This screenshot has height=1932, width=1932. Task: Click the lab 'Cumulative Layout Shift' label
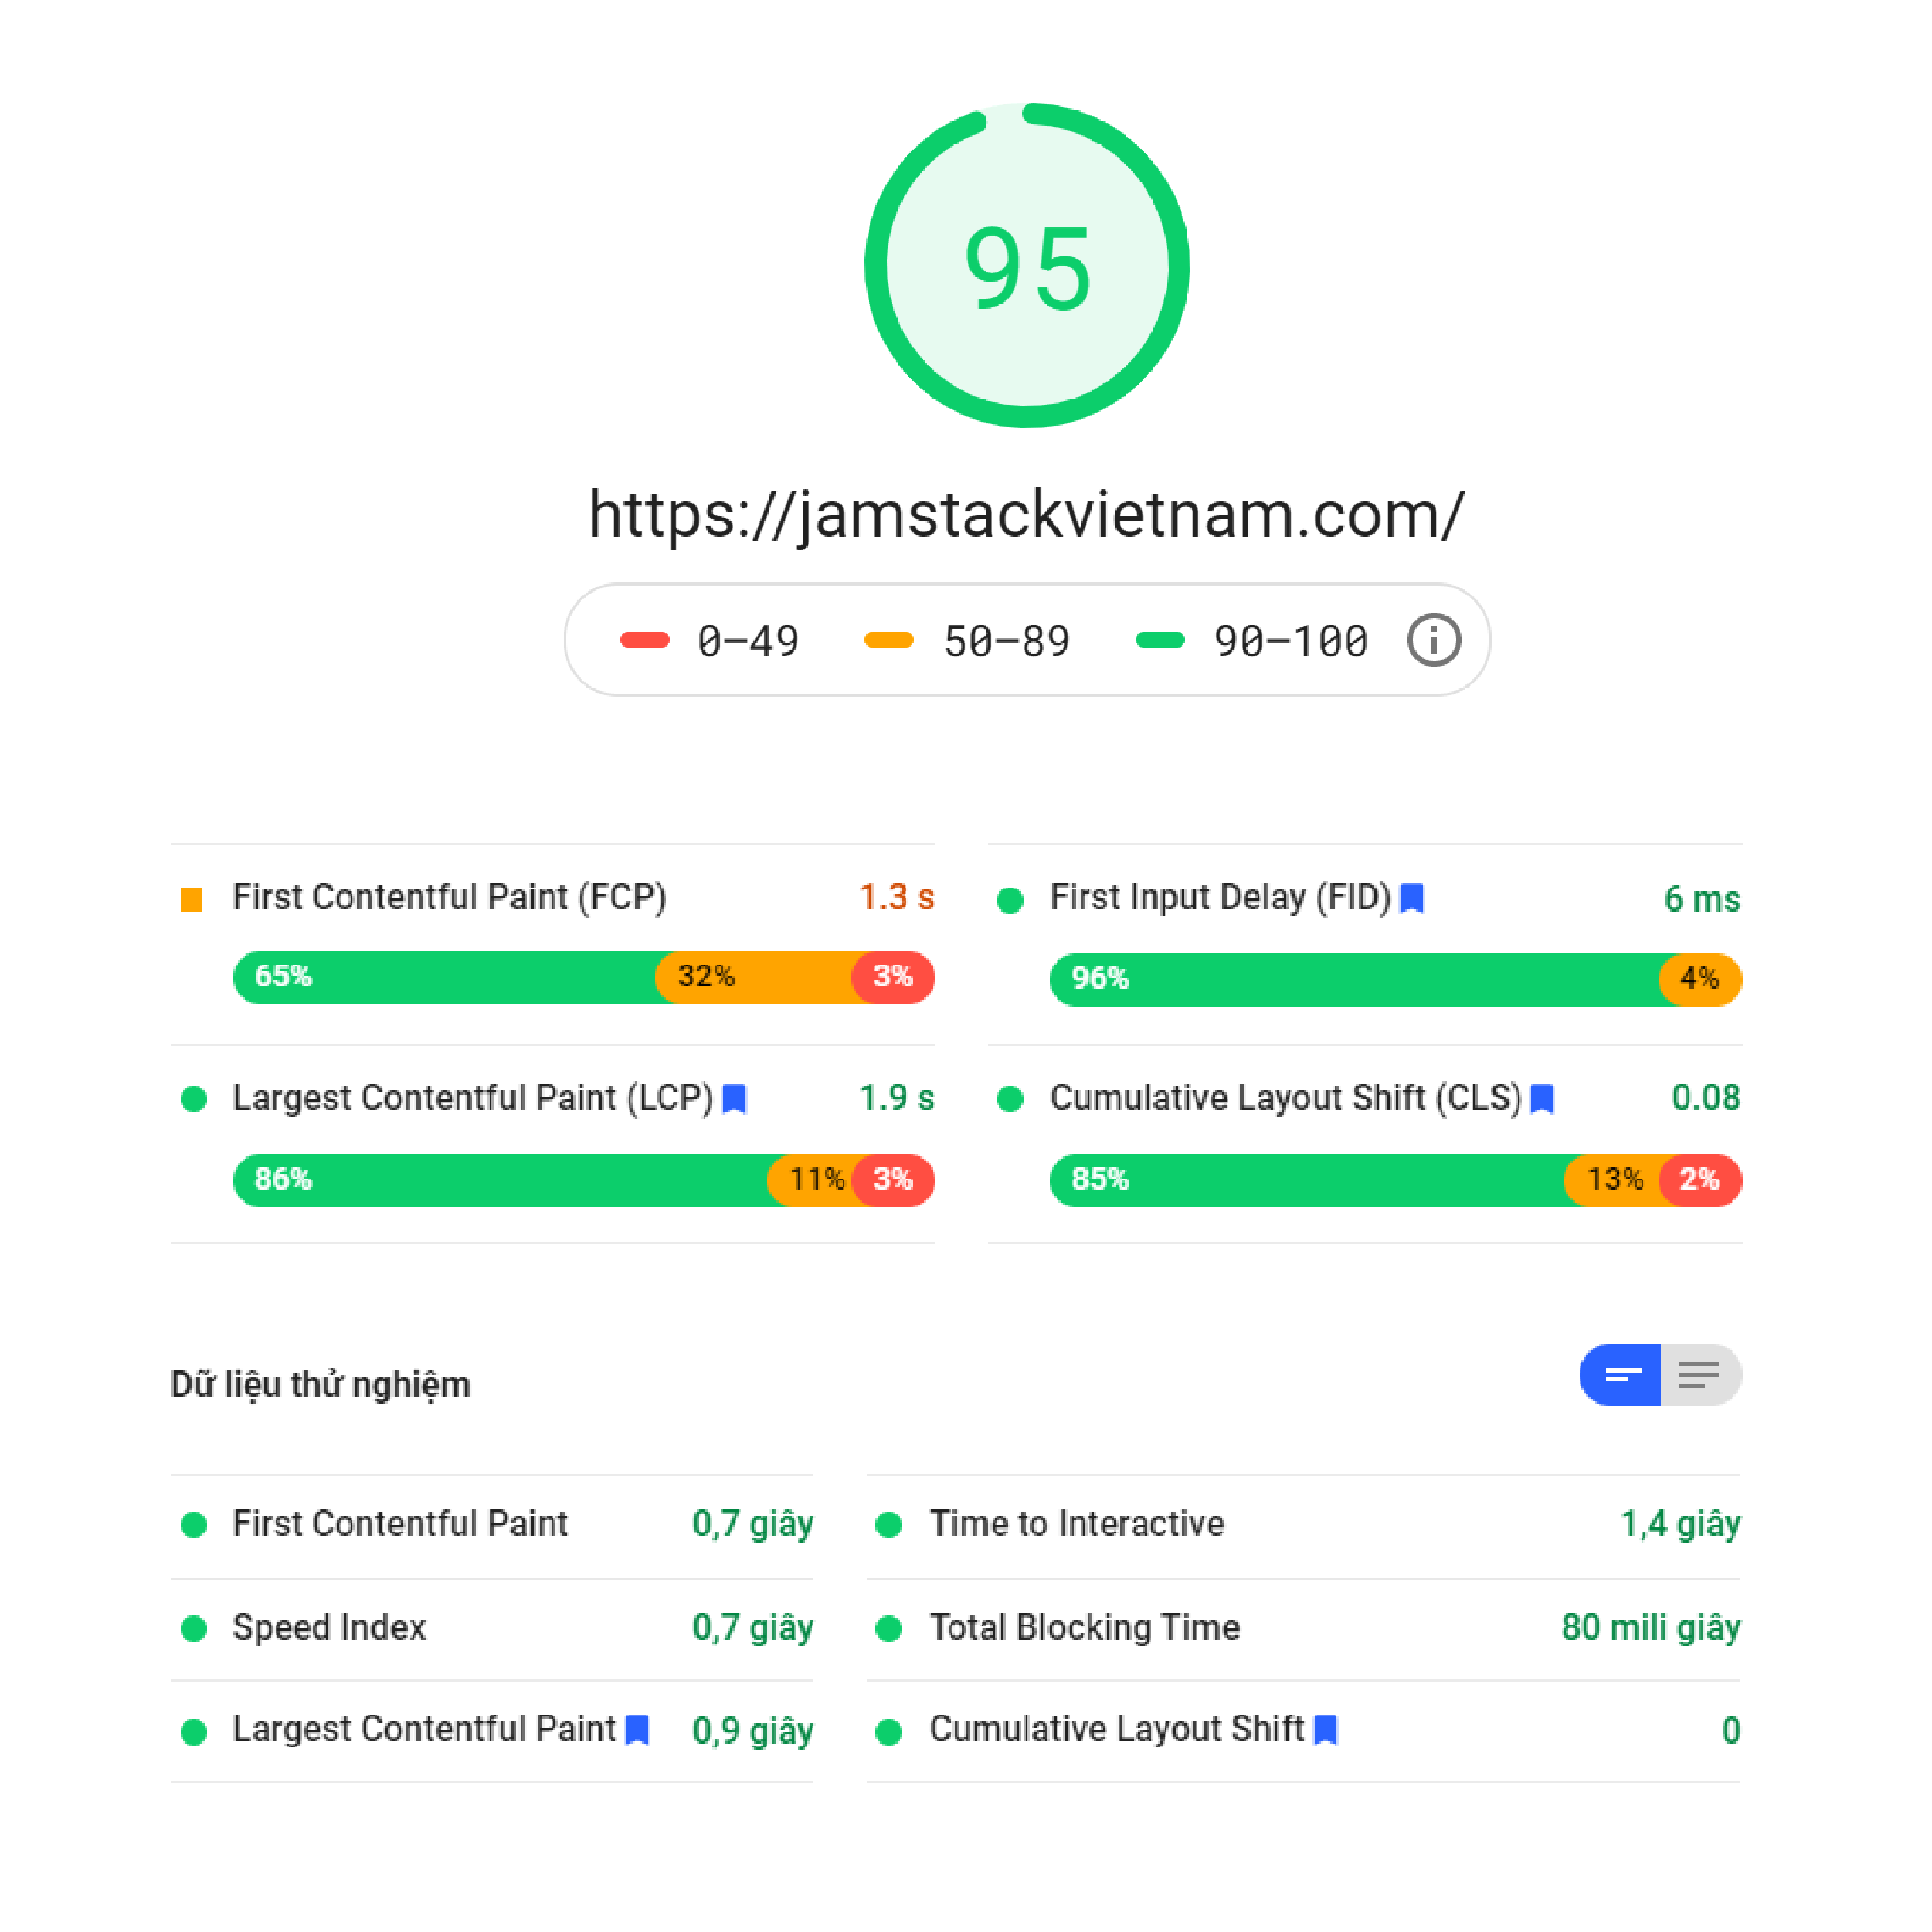[x=1117, y=1729]
